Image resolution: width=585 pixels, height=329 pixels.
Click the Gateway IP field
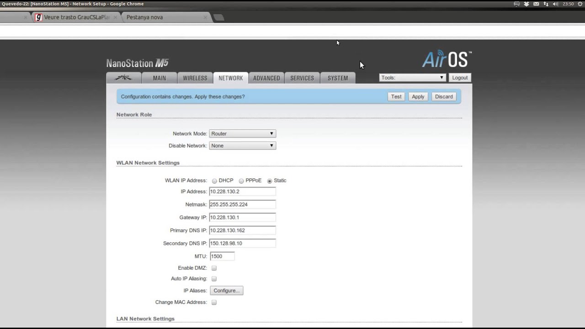(x=242, y=218)
